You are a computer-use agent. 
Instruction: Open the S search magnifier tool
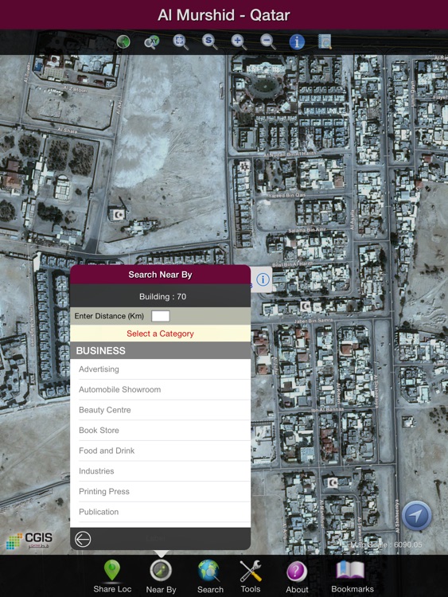[x=210, y=41]
